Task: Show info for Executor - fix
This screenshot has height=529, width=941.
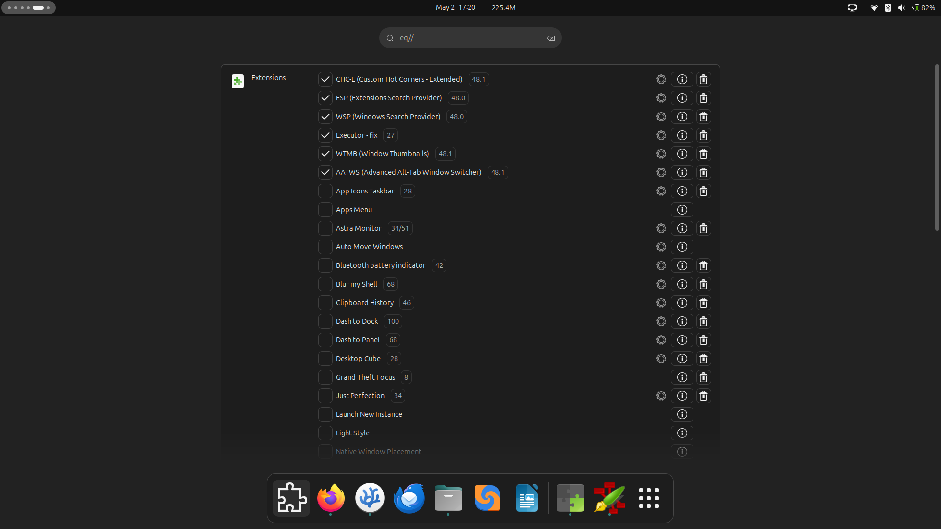Action: click(x=682, y=135)
